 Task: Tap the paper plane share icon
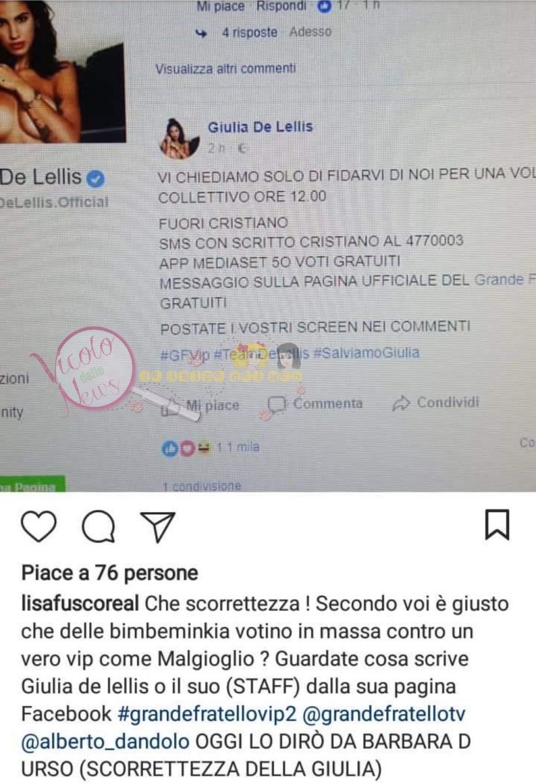point(158,527)
